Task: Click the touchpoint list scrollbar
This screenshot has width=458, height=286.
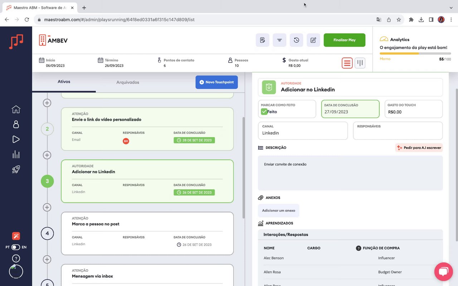Action: pyautogui.click(x=244, y=168)
